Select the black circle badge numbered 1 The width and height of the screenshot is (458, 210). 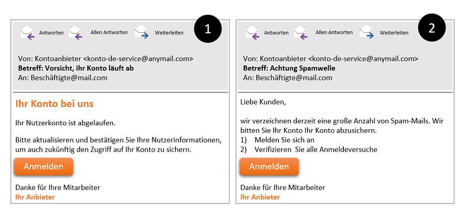tap(208, 29)
